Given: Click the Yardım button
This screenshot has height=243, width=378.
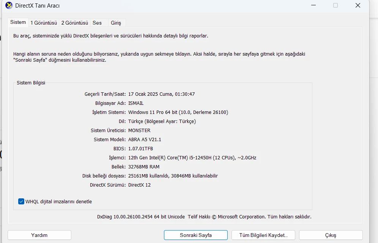Looking at the screenshot, I should [39, 235].
